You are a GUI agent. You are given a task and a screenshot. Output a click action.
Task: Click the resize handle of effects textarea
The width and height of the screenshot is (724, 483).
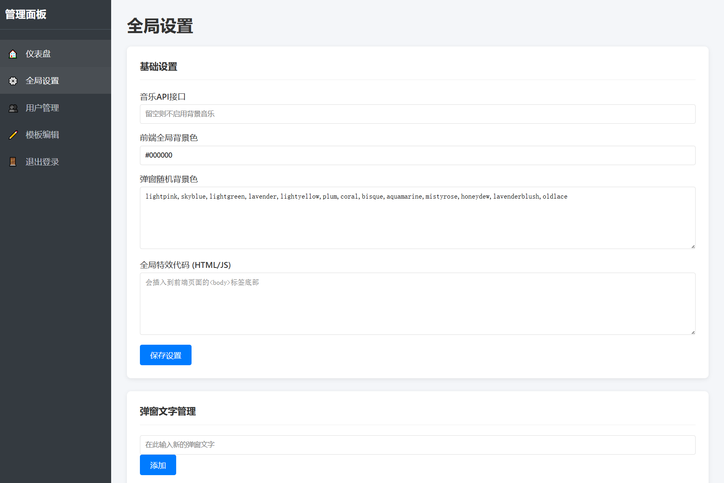692,332
